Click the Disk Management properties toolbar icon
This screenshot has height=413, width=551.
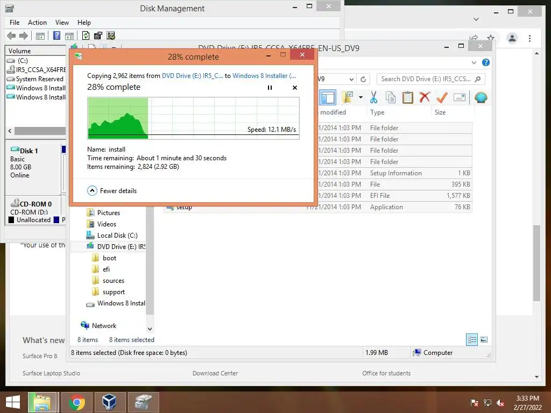98,35
